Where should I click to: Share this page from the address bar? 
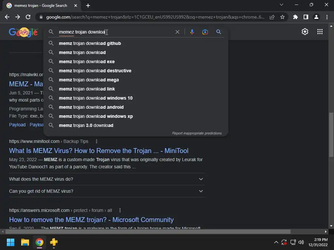click(x=272, y=17)
